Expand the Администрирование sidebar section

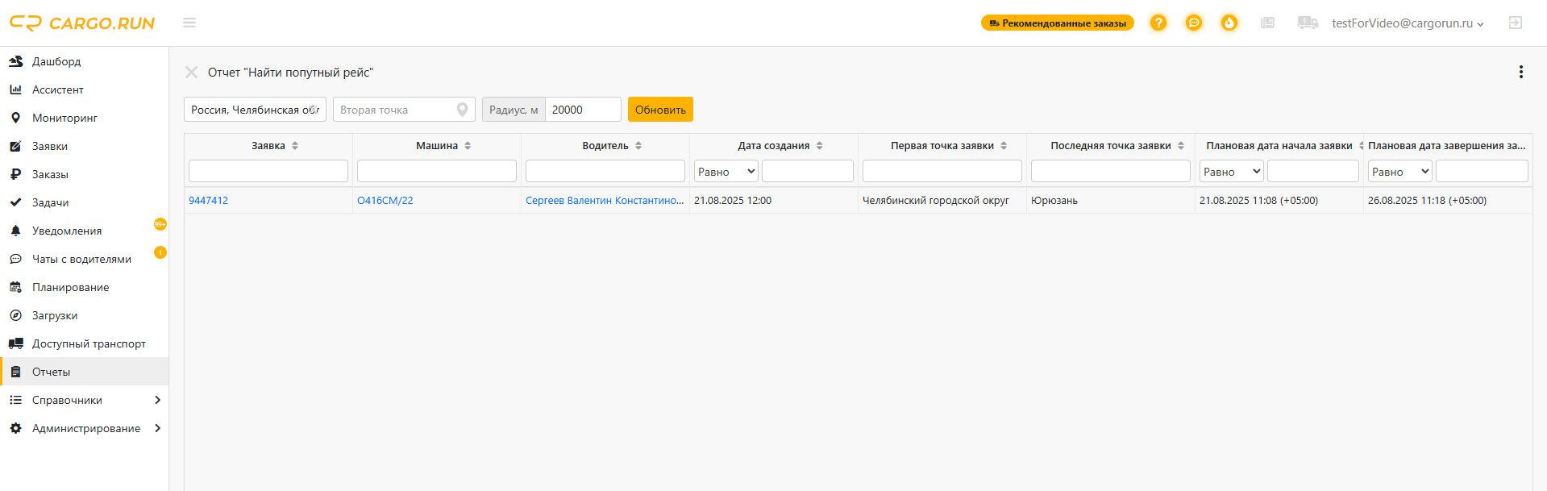(157, 428)
